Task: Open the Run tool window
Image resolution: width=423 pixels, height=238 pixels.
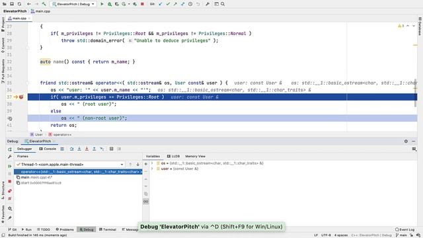Action: coord(26,229)
